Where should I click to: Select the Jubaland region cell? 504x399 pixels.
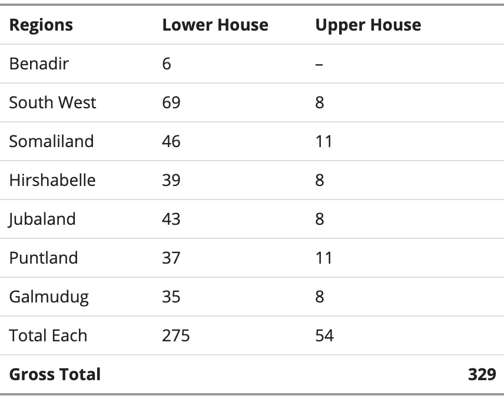[x=42, y=219]
